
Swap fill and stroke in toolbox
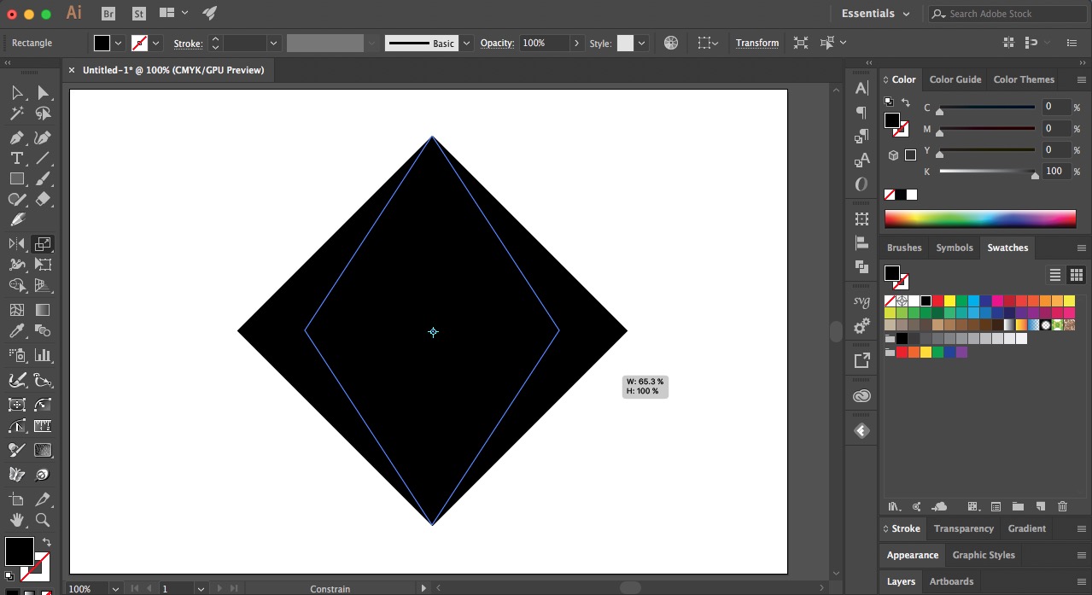[x=46, y=542]
